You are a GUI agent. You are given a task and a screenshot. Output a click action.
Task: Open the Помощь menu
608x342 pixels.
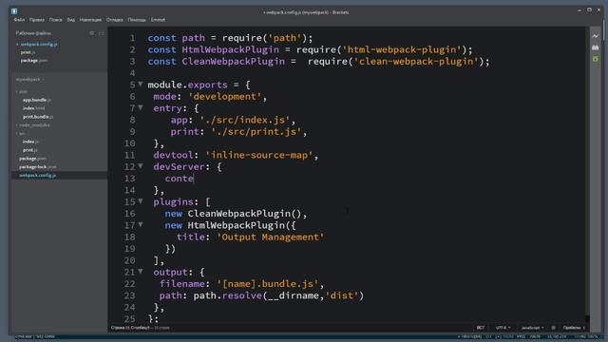pos(137,20)
